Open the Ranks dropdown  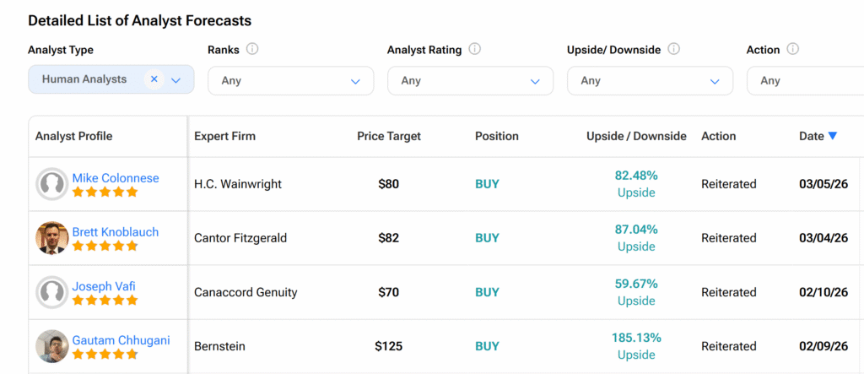click(x=290, y=81)
